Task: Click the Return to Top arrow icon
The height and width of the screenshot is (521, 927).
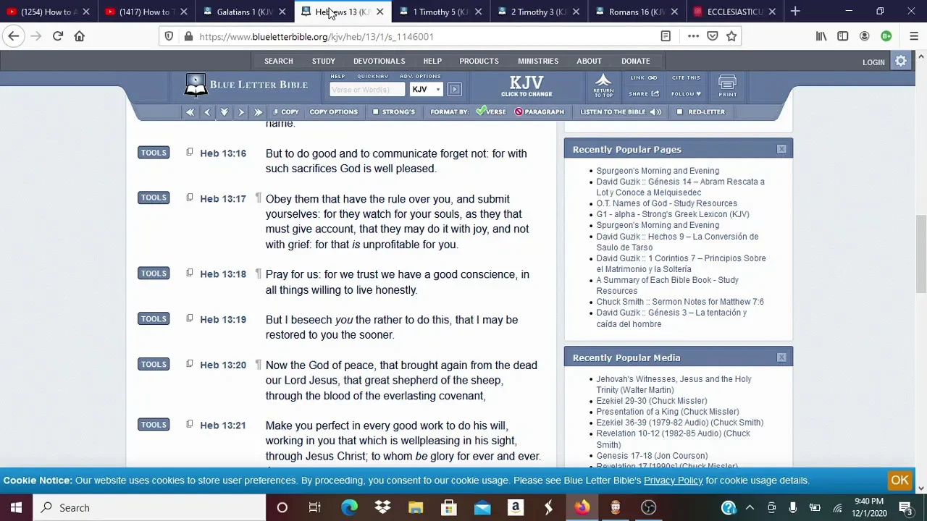Action: point(603,85)
